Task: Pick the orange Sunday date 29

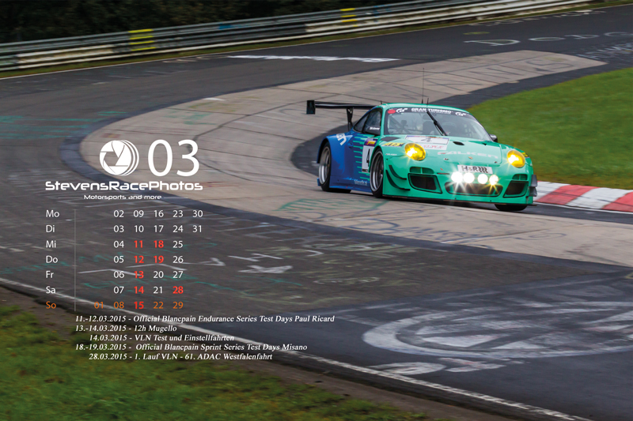Action: pyautogui.click(x=178, y=305)
